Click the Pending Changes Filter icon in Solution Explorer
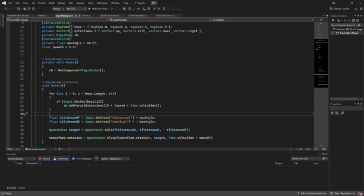This screenshot has width=364, height=196. pos(339,20)
